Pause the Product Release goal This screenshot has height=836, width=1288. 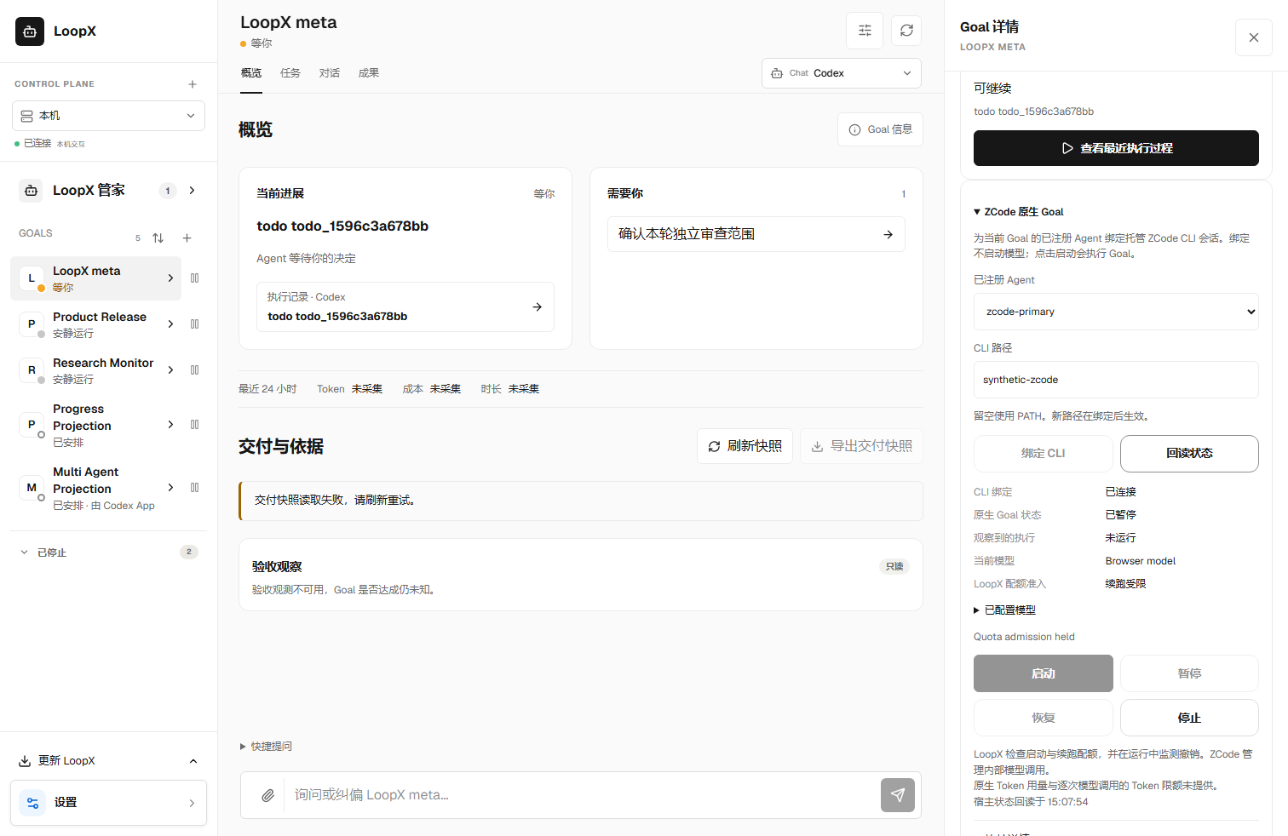[x=195, y=324]
